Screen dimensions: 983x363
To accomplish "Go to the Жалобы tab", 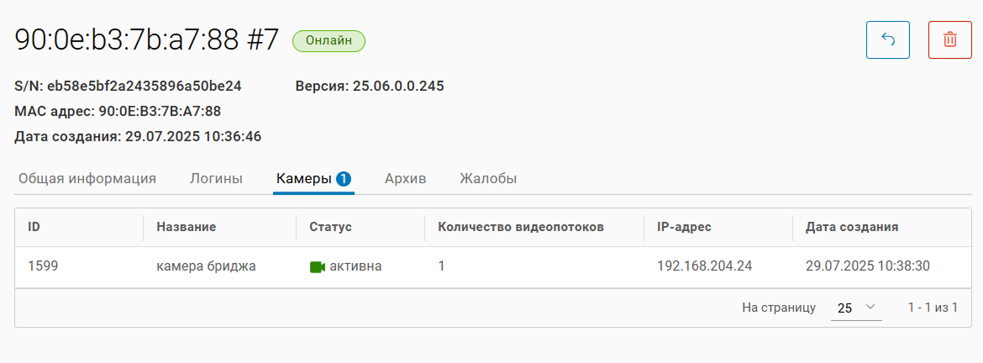I will 487,179.
